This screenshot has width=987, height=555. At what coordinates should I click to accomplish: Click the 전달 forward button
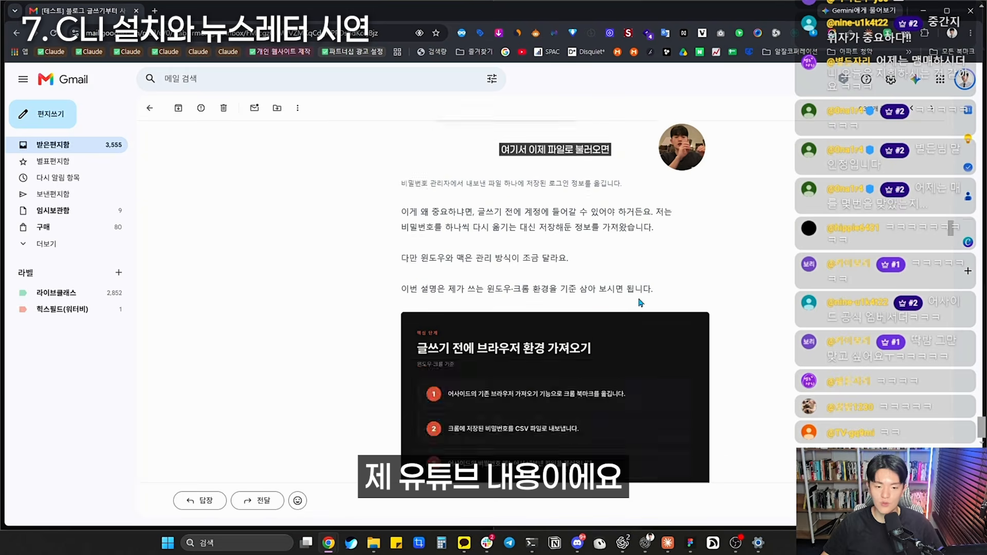(x=257, y=501)
